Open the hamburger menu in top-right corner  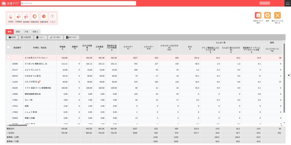[x=287, y=3]
